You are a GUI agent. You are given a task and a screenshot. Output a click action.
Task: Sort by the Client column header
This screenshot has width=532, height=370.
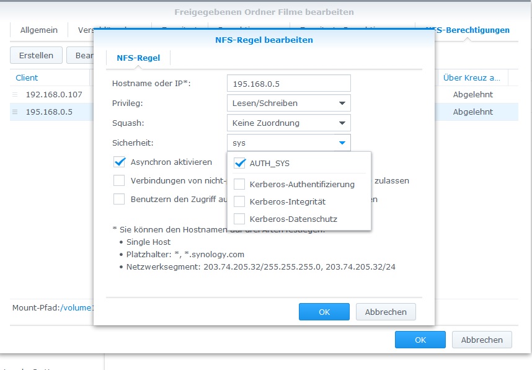tap(27, 77)
